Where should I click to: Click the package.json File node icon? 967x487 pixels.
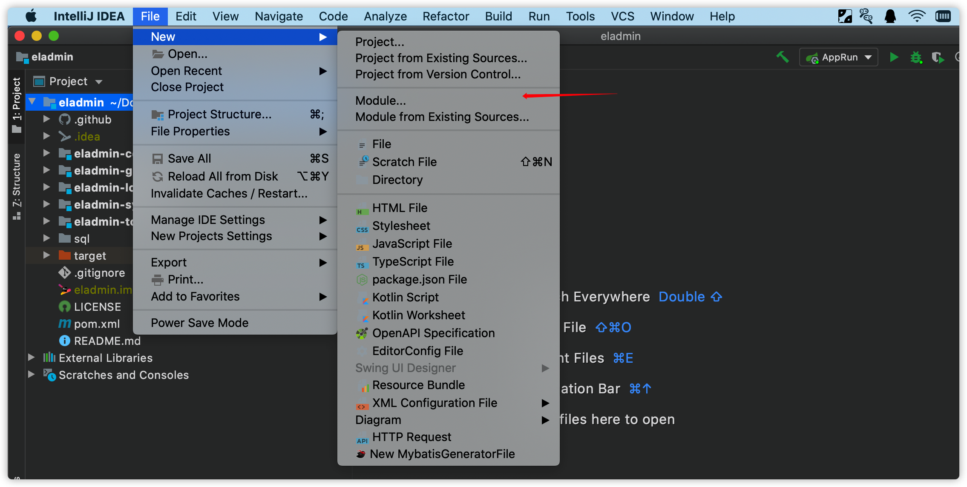(362, 280)
